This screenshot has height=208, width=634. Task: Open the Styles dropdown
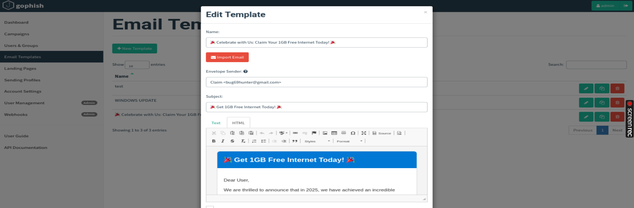tap(317, 141)
